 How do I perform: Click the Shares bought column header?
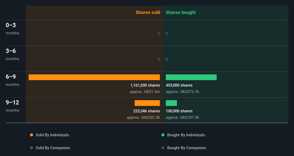pos(180,13)
